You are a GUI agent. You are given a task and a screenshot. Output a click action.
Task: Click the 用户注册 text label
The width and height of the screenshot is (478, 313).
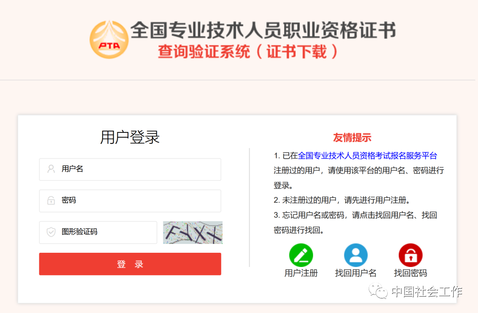(x=301, y=273)
